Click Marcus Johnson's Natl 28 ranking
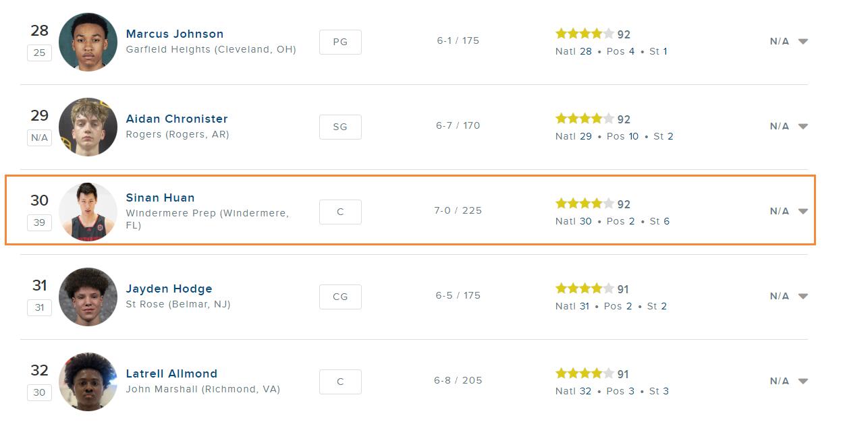 pos(574,51)
